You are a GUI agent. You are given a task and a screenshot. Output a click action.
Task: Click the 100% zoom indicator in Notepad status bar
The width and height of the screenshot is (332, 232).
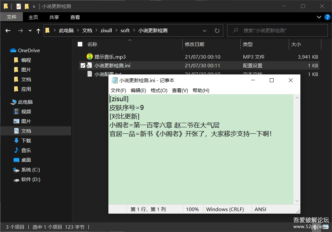click(x=193, y=209)
